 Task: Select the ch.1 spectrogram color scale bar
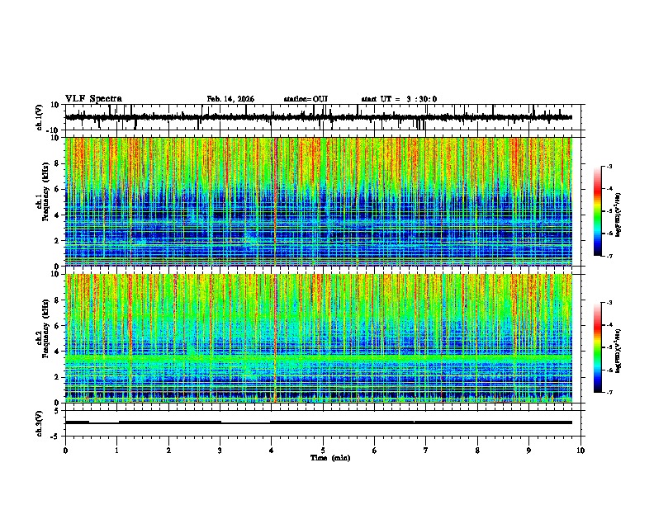click(597, 211)
